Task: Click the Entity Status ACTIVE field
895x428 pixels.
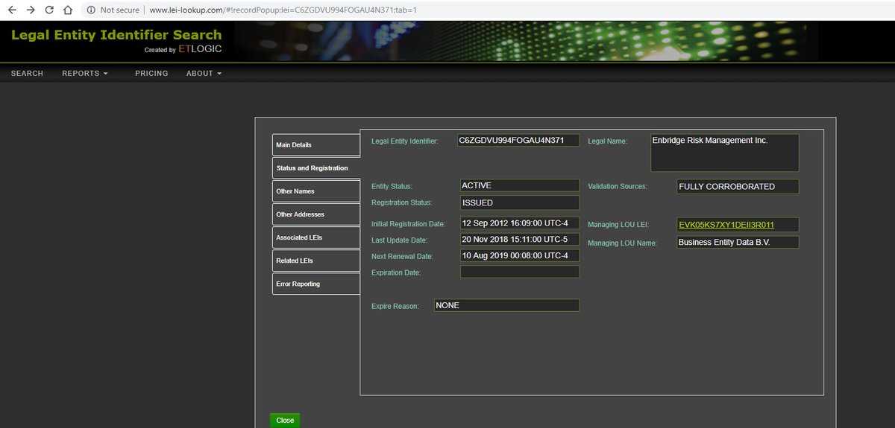Action: point(520,186)
